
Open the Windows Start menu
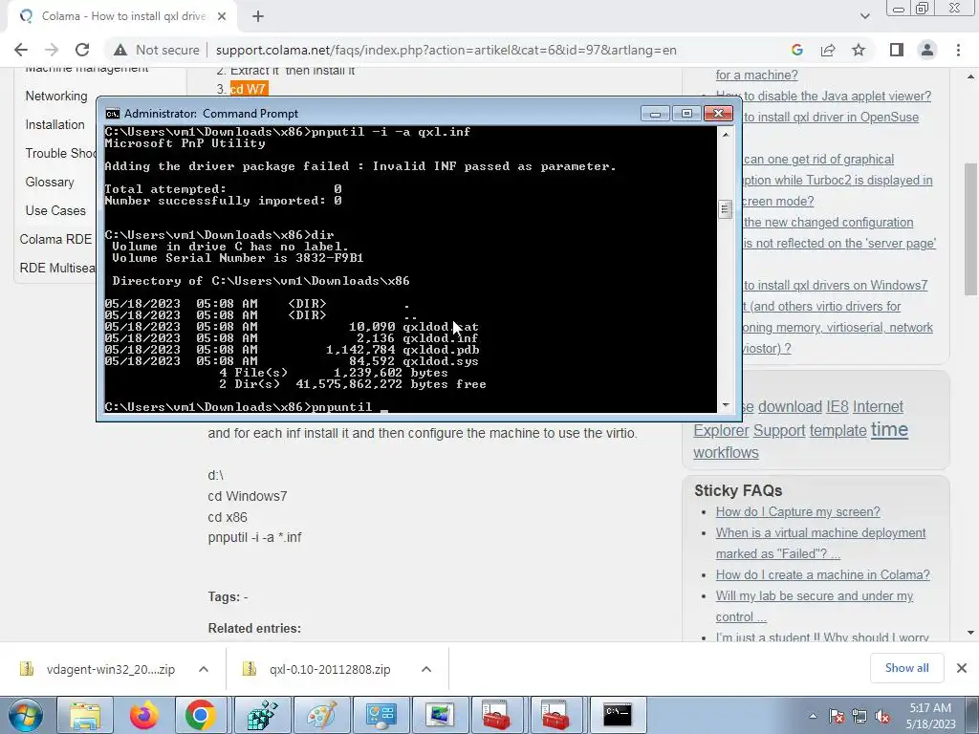coord(24,715)
